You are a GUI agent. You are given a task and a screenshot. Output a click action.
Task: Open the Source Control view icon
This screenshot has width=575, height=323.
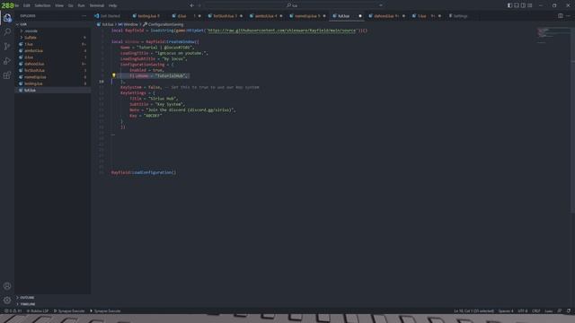(7, 46)
